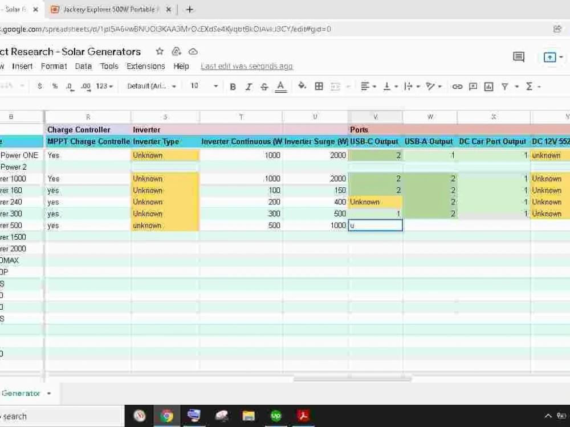Decrease decimal places

pyautogui.click(x=70, y=87)
